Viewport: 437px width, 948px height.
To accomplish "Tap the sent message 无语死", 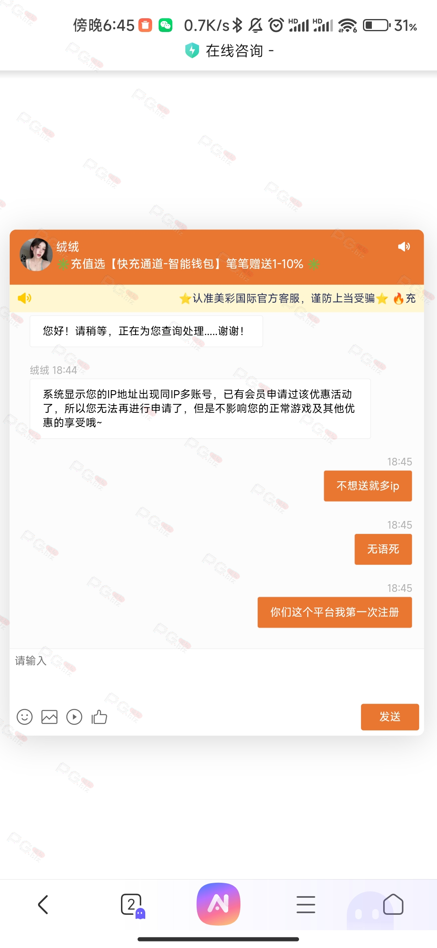I will 383,549.
